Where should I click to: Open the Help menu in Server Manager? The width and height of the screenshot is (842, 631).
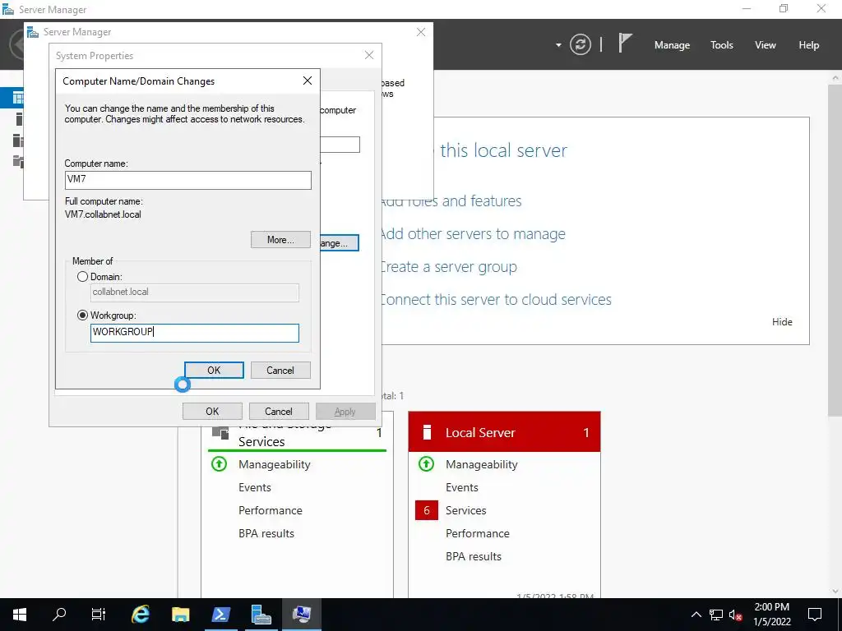coord(808,45)
